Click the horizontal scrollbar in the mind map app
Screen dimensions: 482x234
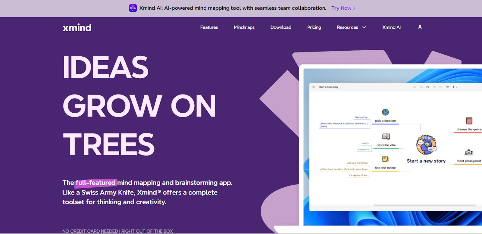[x=424, y=205]
